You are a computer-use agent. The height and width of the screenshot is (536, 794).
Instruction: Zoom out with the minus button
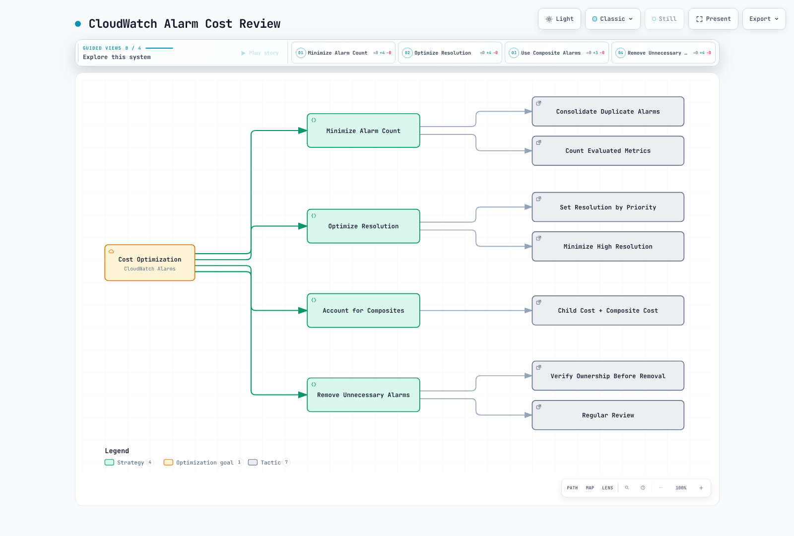pyautogui.click(x=661, y=488)
